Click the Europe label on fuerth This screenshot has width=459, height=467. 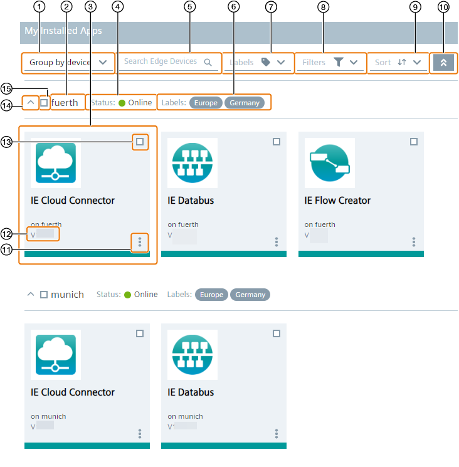click(206, 103)
